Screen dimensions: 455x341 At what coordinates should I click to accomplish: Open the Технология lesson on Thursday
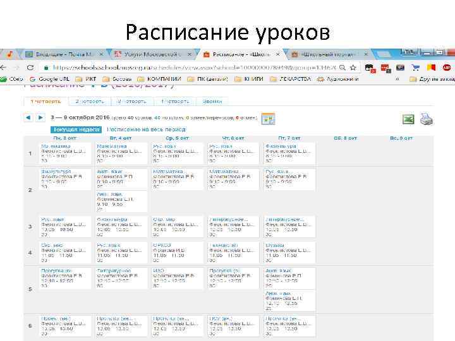[x=224, y=245]
